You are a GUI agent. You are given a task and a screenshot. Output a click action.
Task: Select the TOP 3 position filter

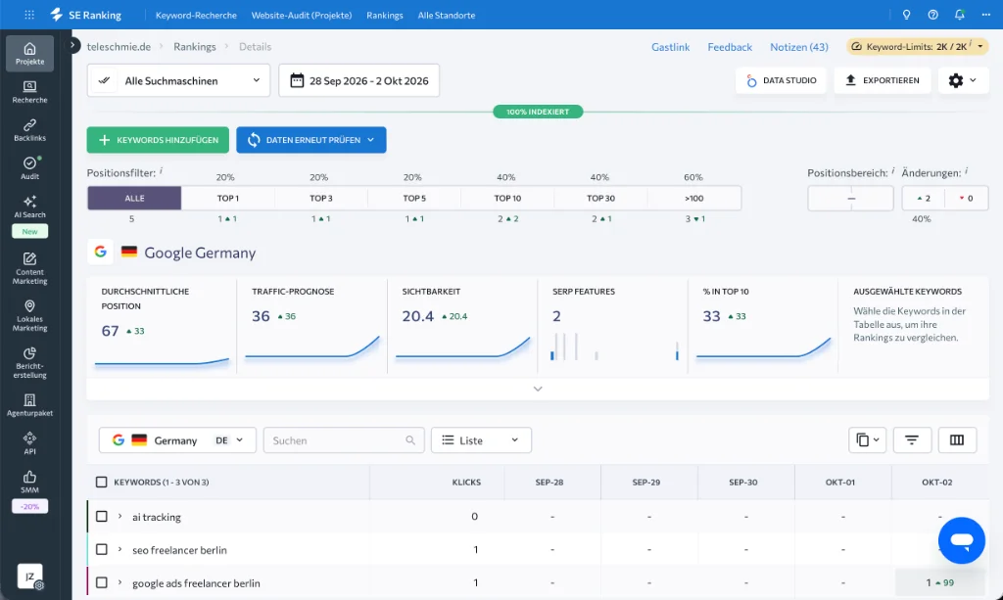[321, 198]
